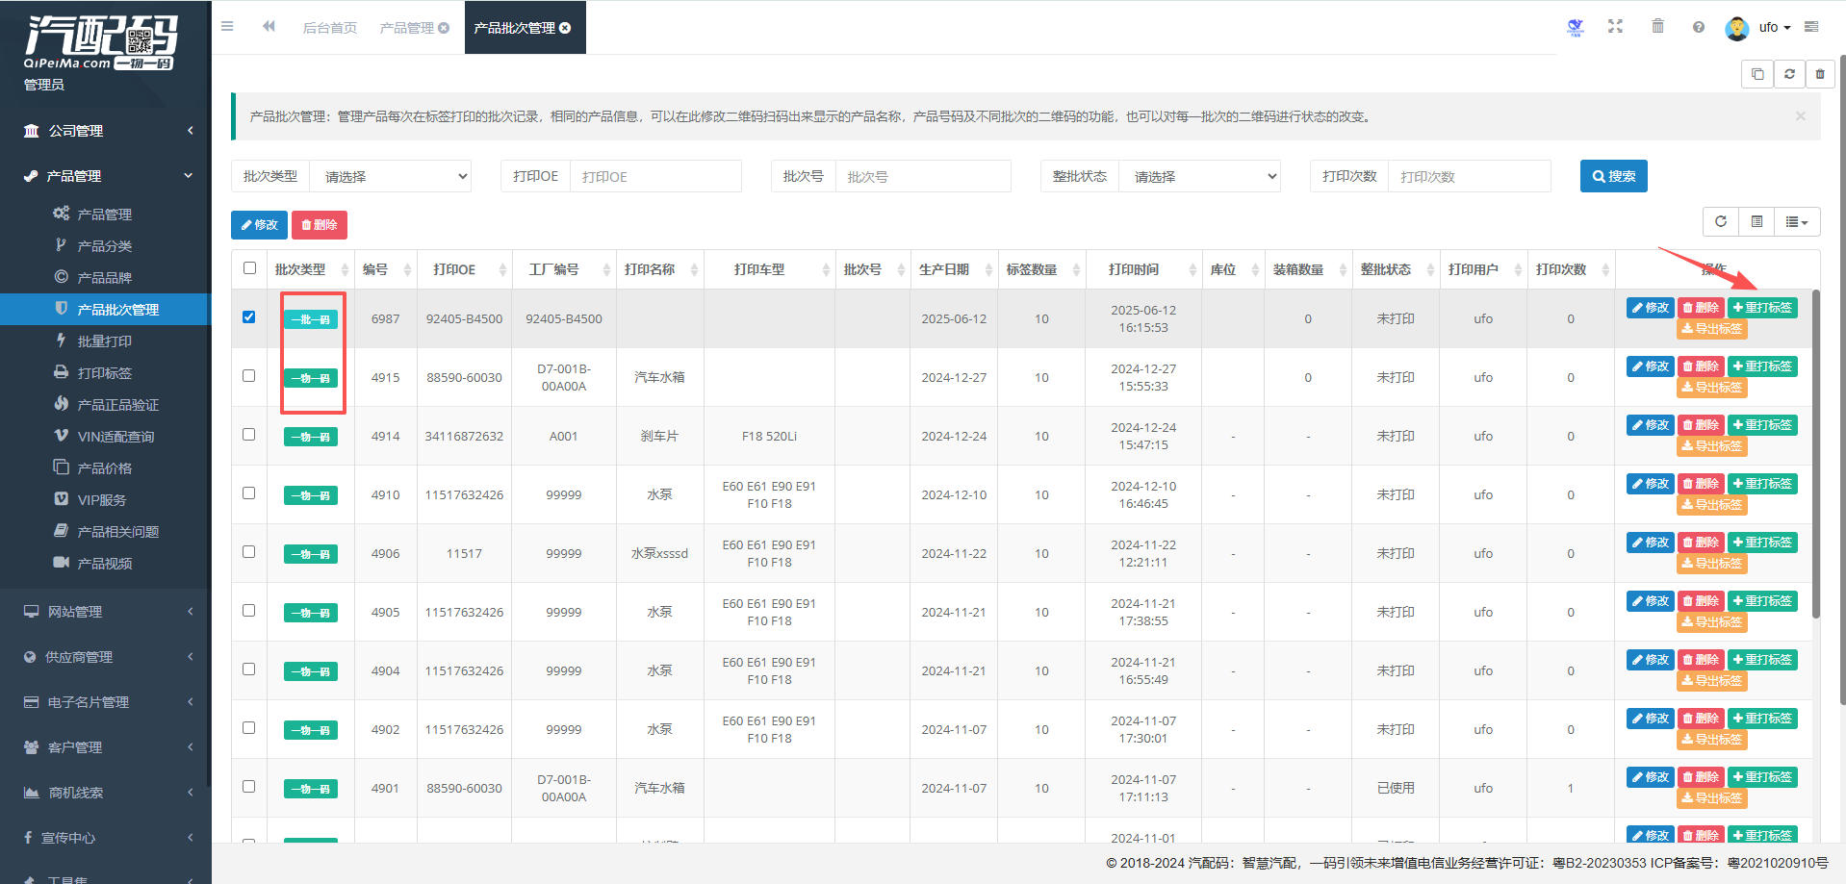Close the 产品批次管理 tab with its X icon

(566, 28)
